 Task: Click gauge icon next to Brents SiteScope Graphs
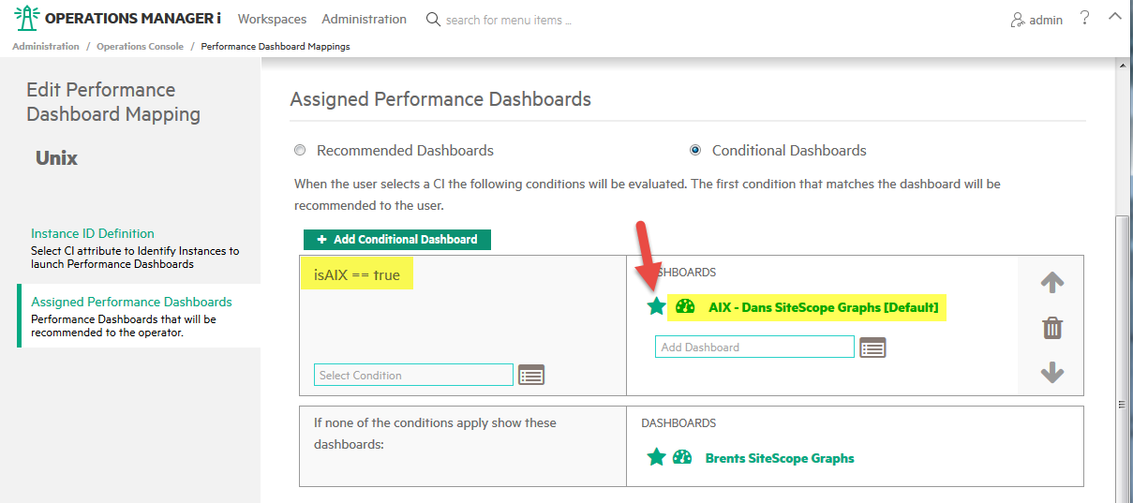[x=682, y=457]
